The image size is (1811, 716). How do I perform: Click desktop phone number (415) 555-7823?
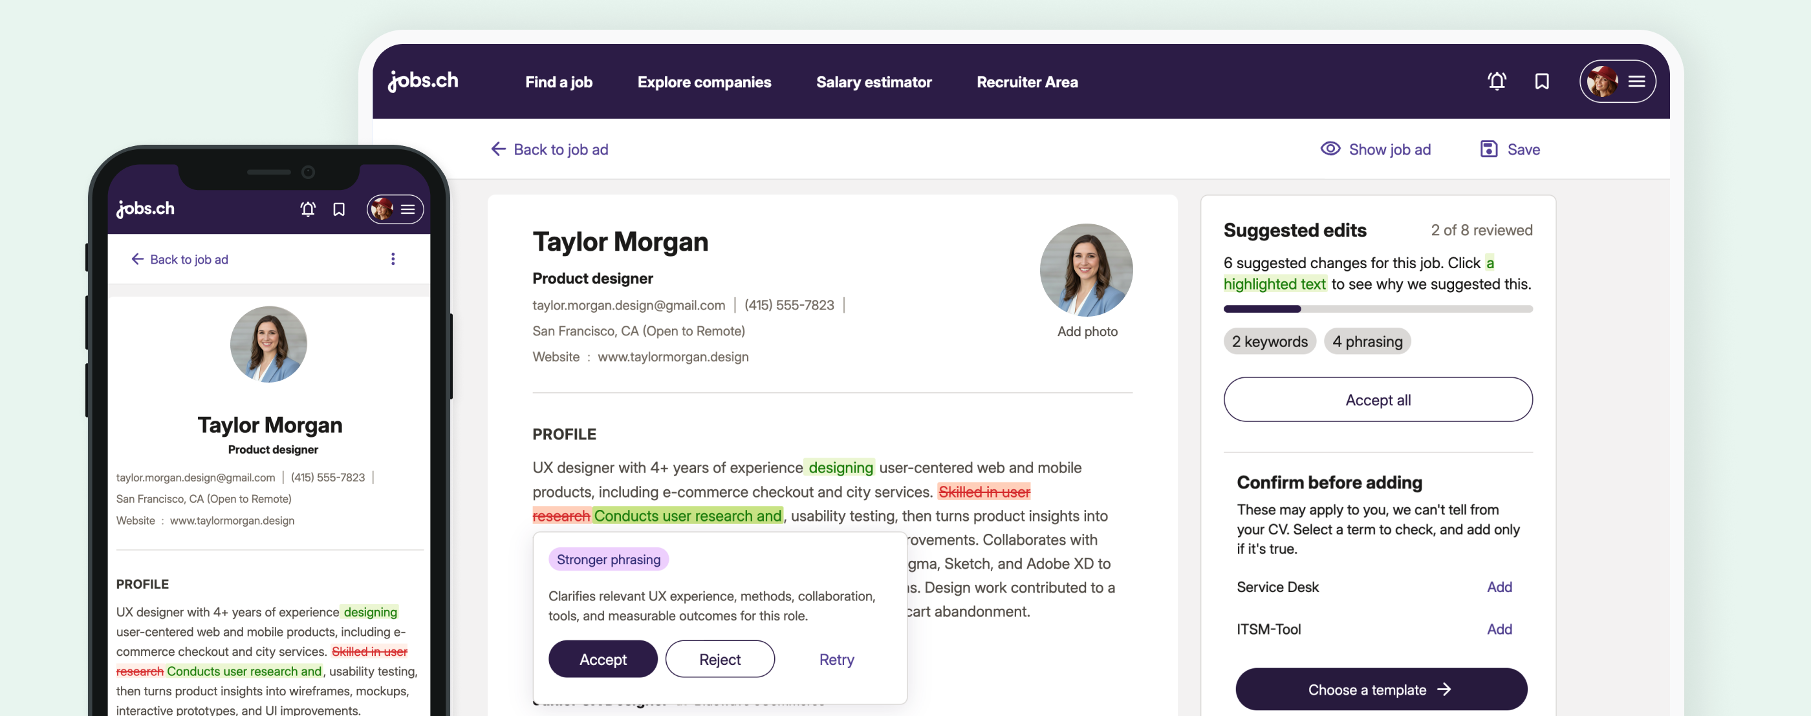(x=789, y=305)
